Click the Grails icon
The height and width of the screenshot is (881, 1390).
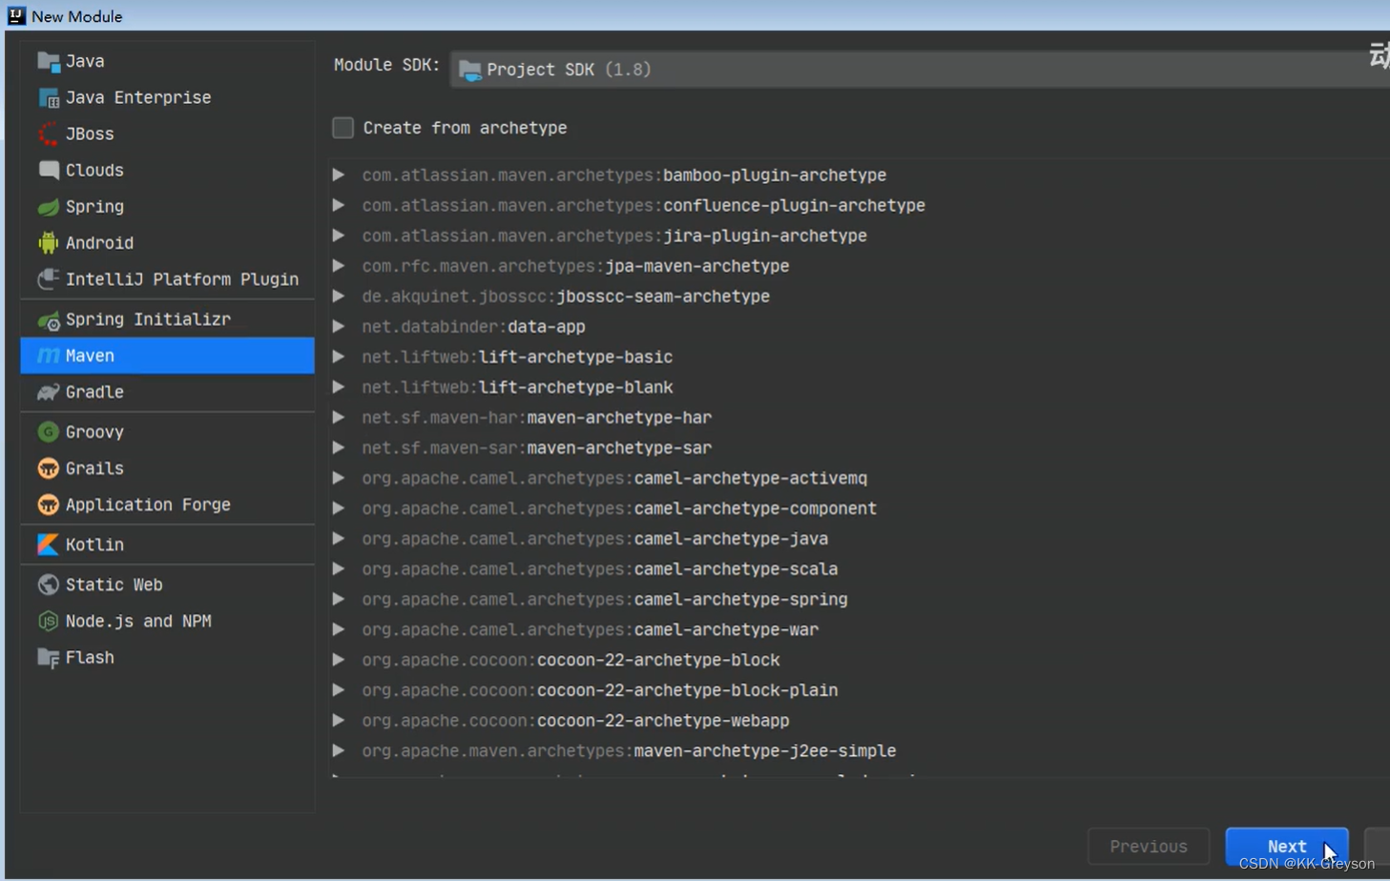(x=48, y=468)
